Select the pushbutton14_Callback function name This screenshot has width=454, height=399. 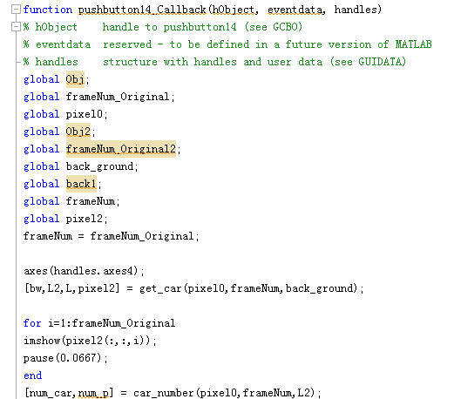[142, 10]
